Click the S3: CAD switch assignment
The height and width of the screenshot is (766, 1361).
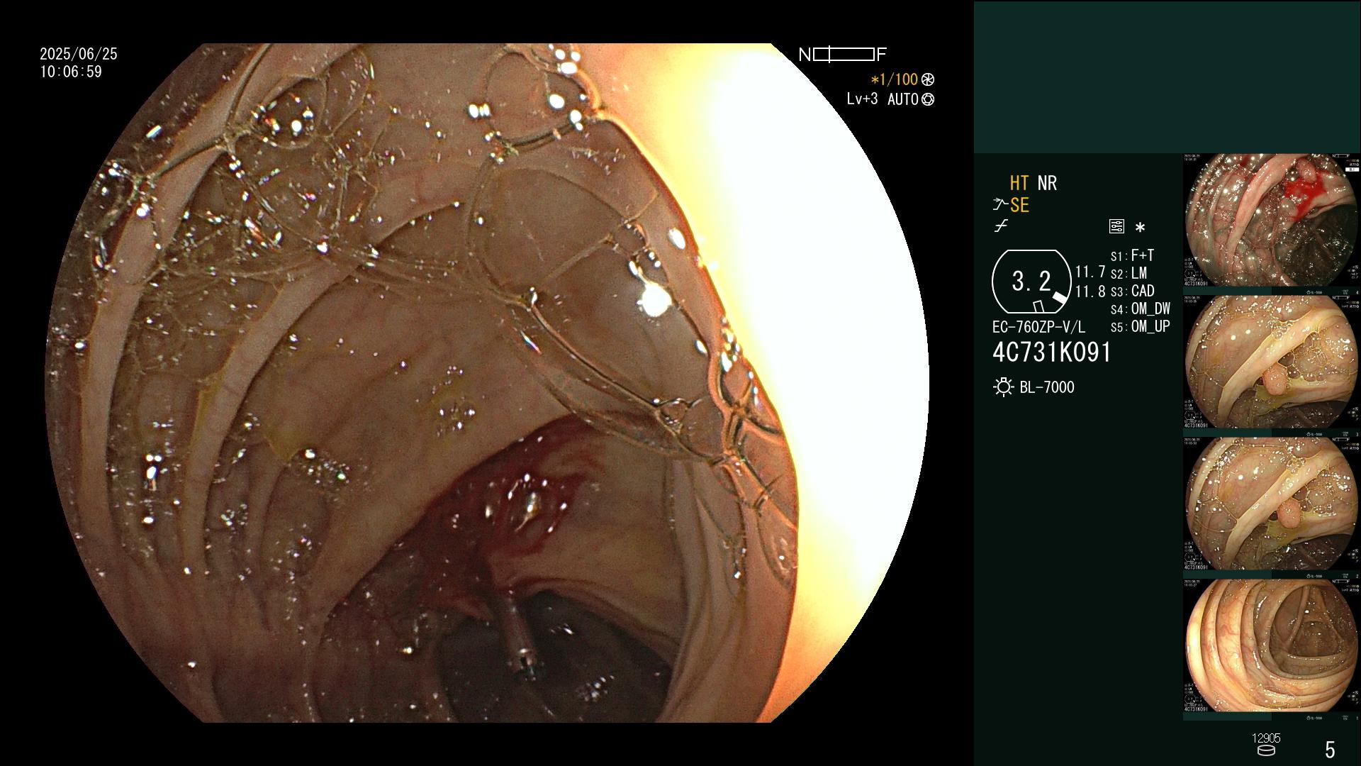pos(1132,292)
